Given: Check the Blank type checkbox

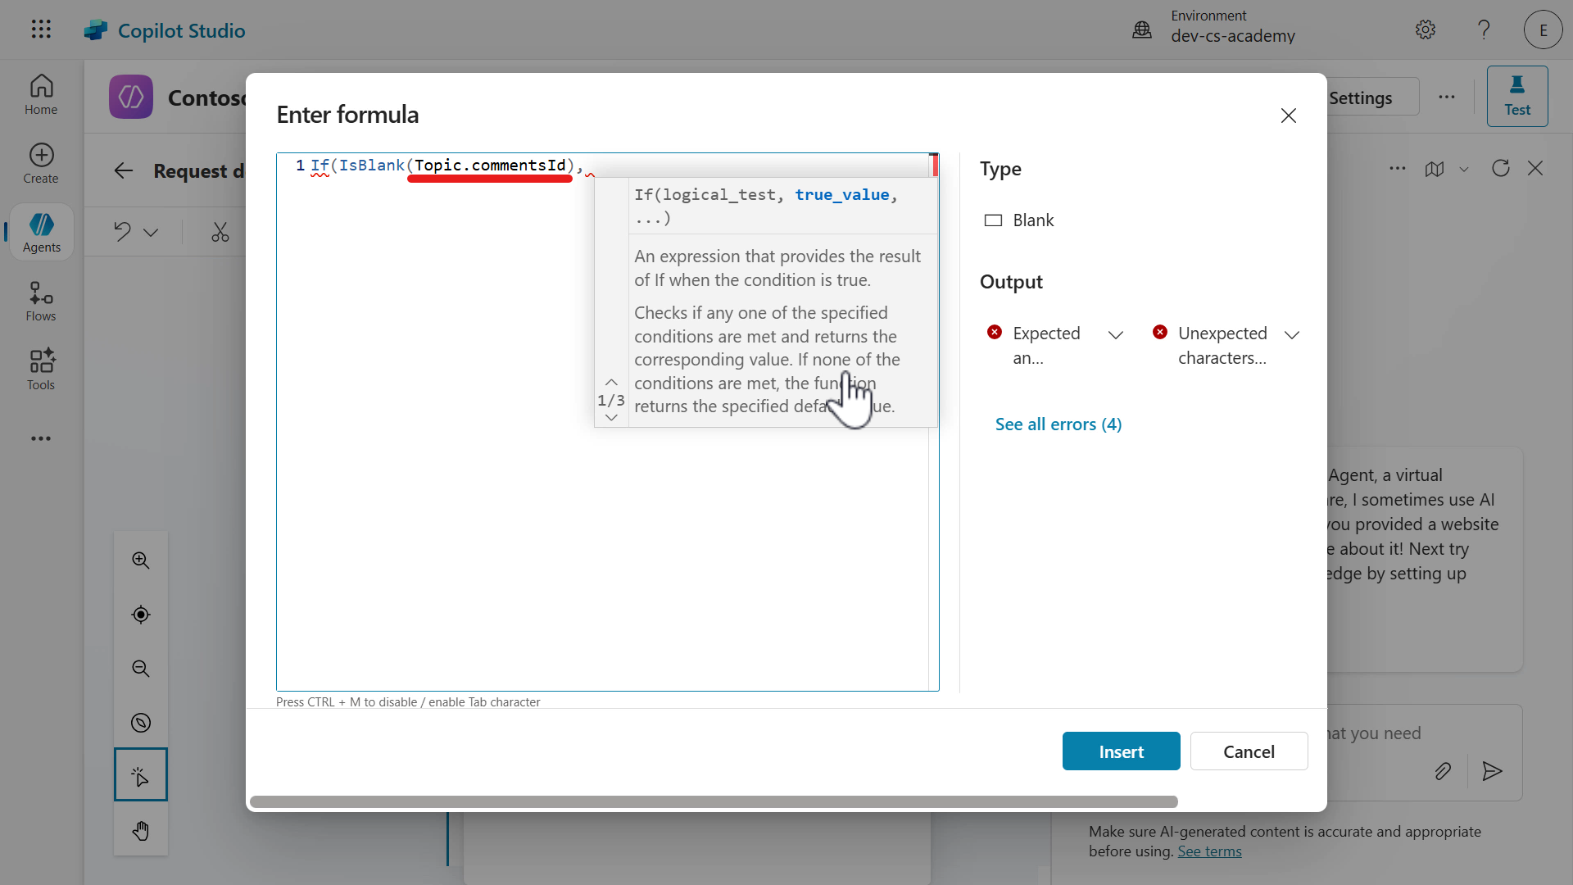Looking at the screenshot, I should (x=993, y=220).
